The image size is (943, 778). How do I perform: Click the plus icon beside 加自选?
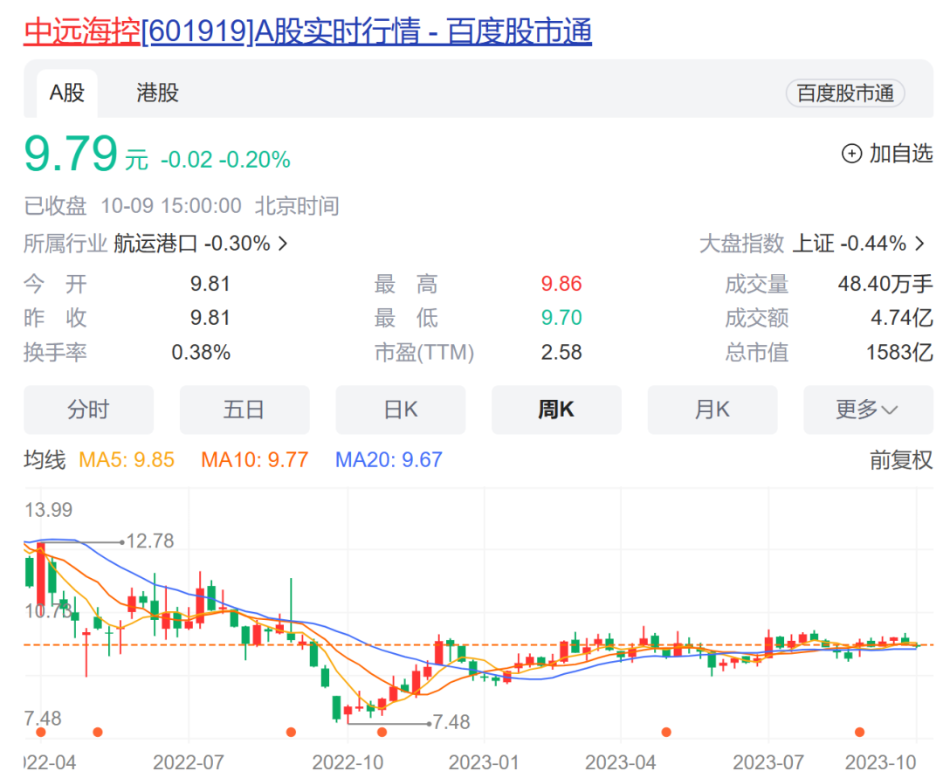click(x=851, y=154)
